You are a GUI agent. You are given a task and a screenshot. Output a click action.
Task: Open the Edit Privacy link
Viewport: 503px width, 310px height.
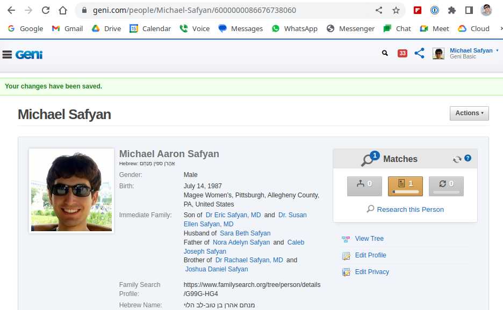(372, 272)
